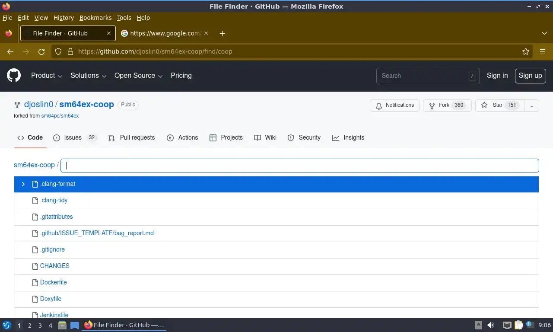Open the taskbar start menu icon
The height and width of the screenshot is (332, 553).
[x=7, y=325]
